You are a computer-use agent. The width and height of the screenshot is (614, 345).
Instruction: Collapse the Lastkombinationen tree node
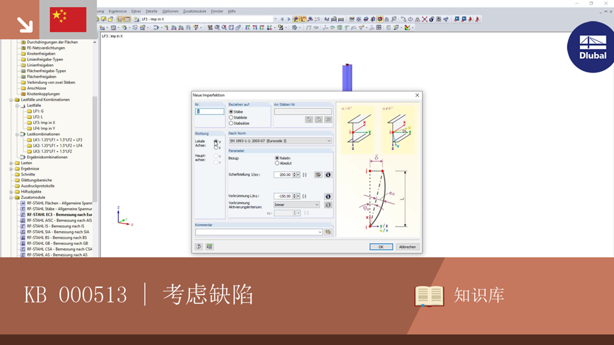click(x=17, y=134)
